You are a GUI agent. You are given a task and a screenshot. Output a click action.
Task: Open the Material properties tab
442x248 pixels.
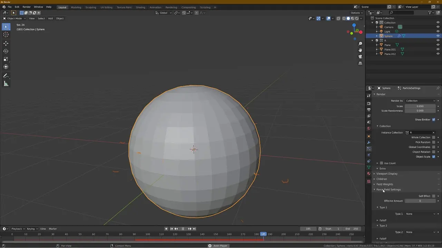369,174
